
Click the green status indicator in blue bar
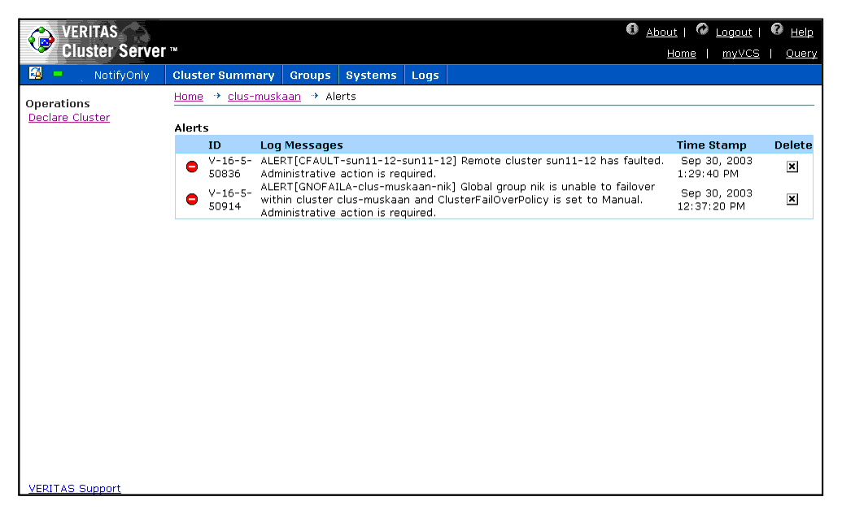(58, 74)
